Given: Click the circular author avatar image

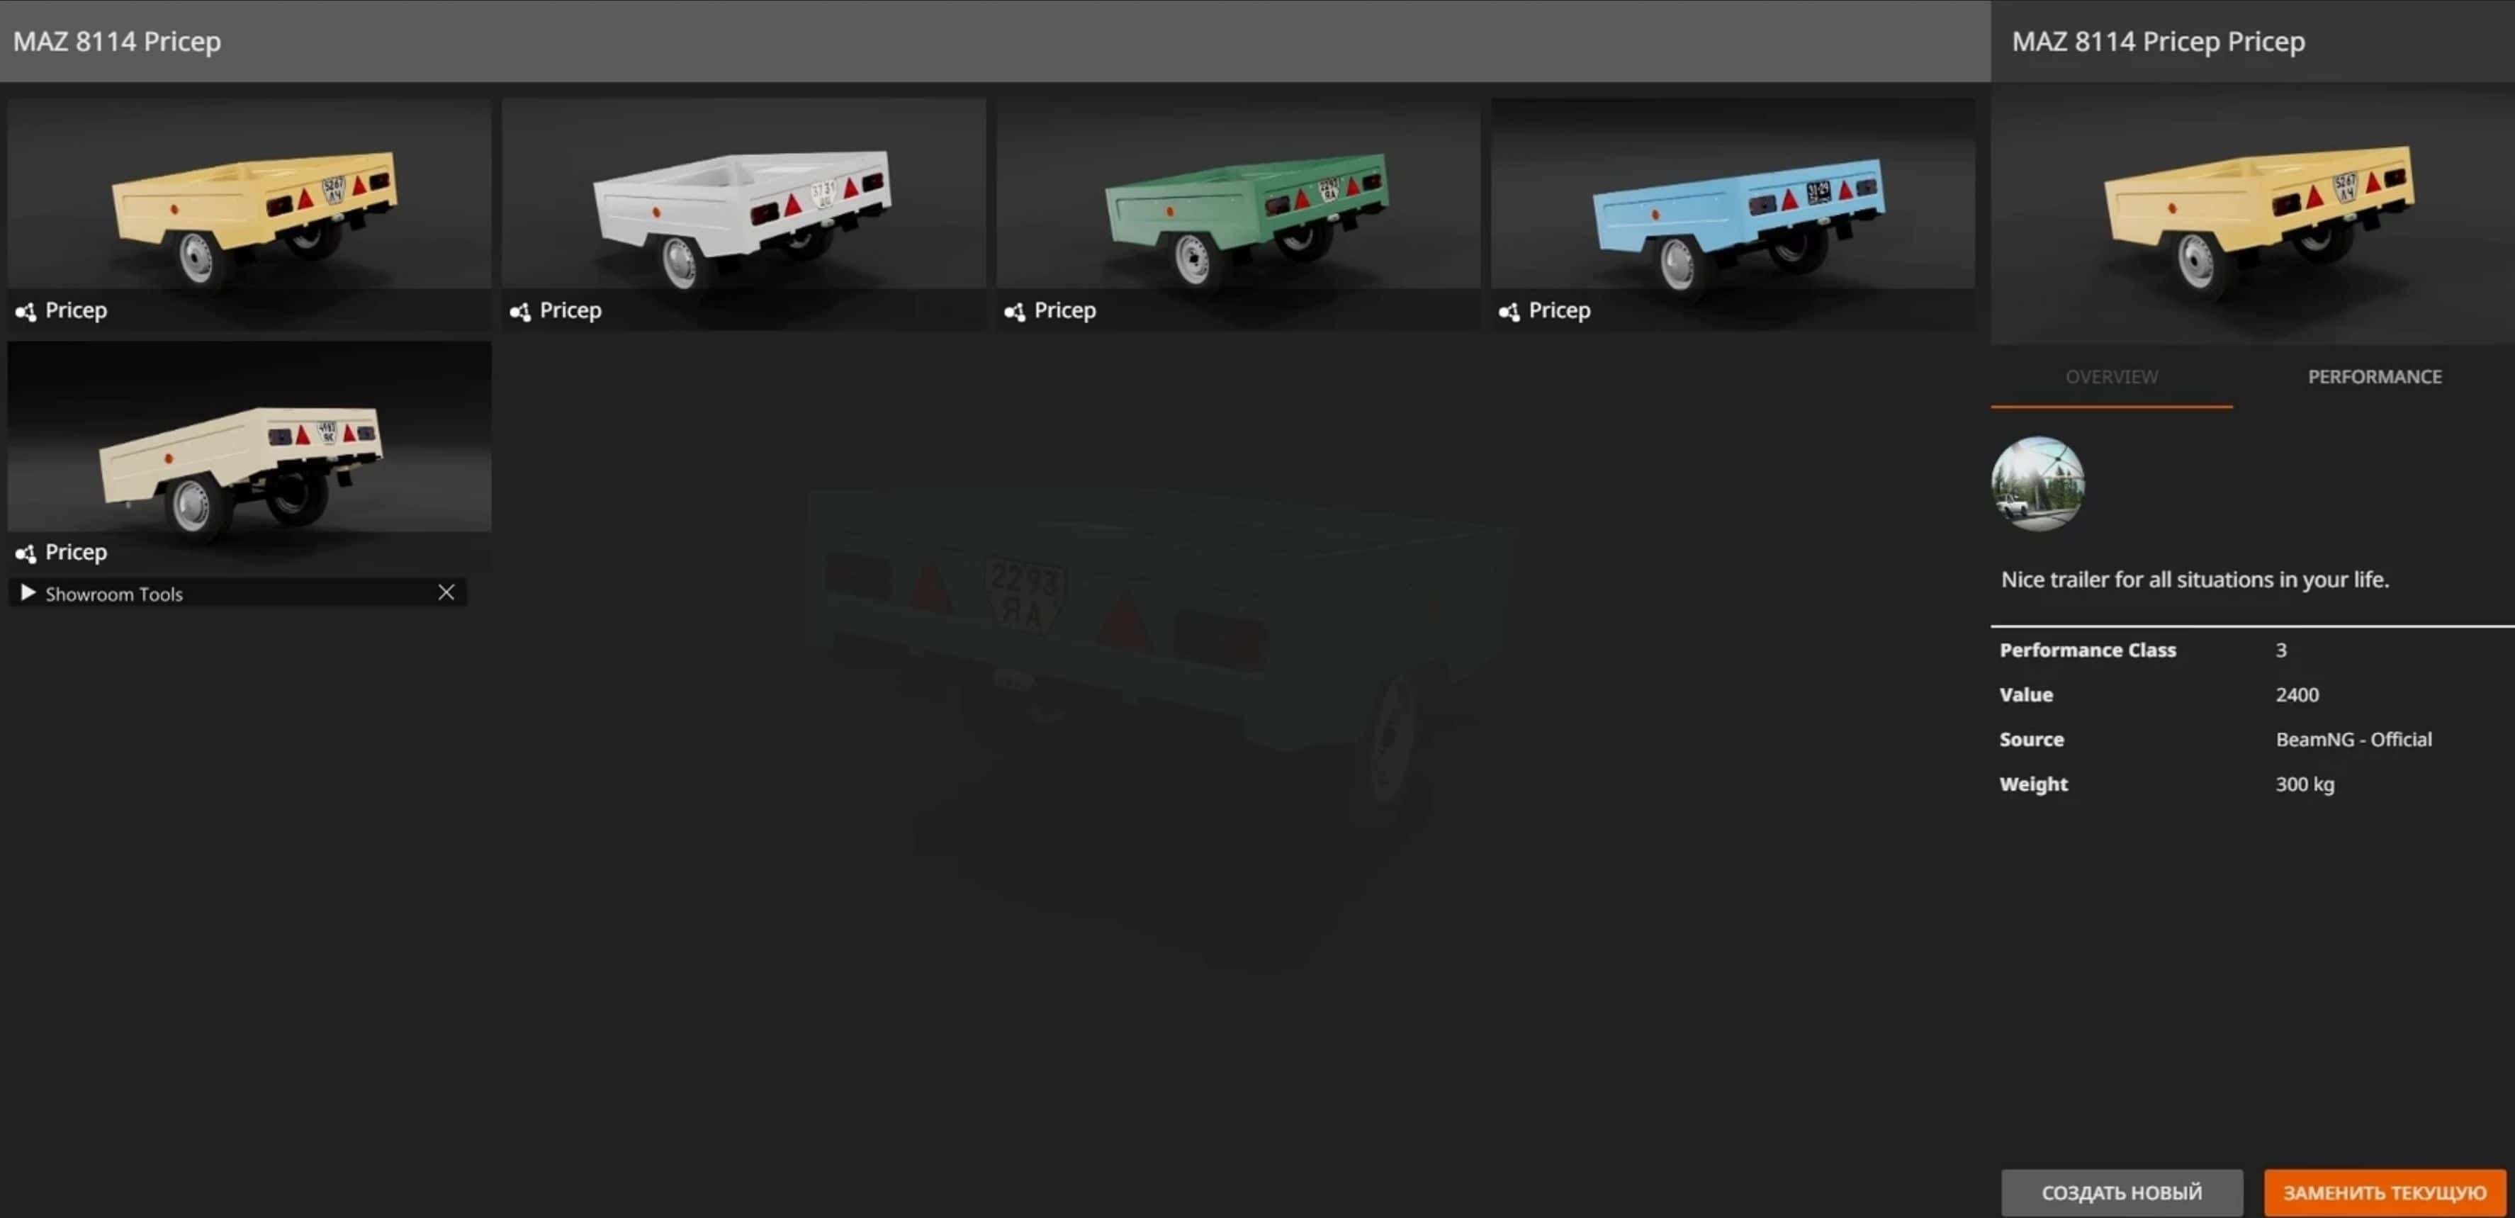Looking at the screenshot, I should click(2037, 483).
